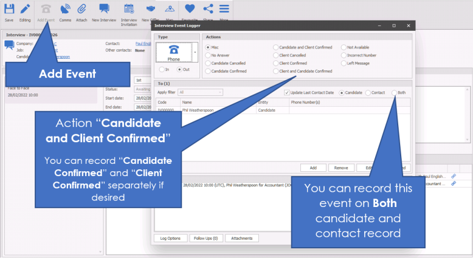Viewport: 473px width, 258px height.
Task: Open the Apply filter dropdown
Action: 200,92
